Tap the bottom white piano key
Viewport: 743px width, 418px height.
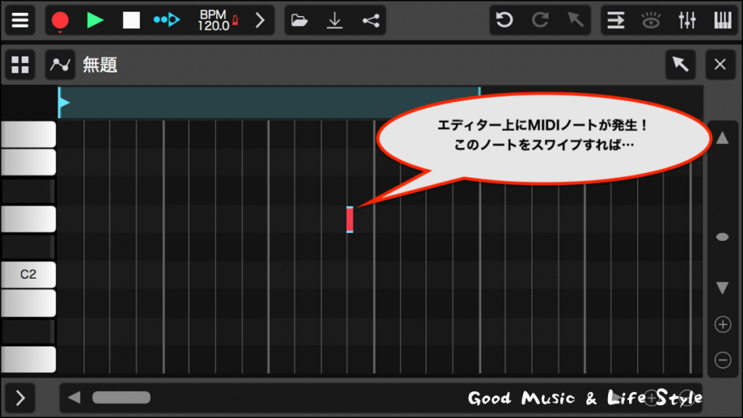28,359
